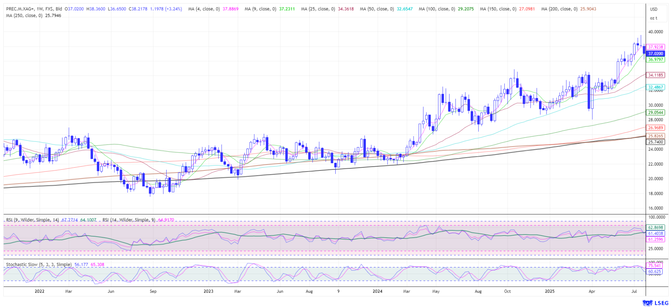Image resolution: width=672 pixels, height=307 pixels.
Task: Click the green 36.9797 MA price tag
Action: [x=655, y=60]
